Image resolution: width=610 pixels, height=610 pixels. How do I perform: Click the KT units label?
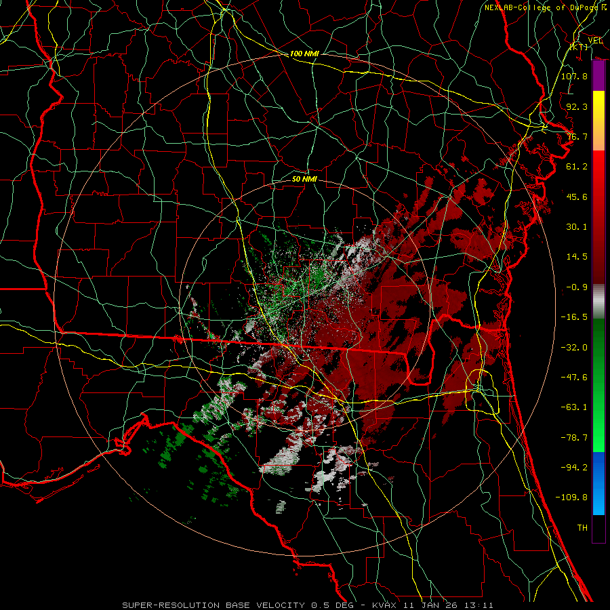[579, 47]
